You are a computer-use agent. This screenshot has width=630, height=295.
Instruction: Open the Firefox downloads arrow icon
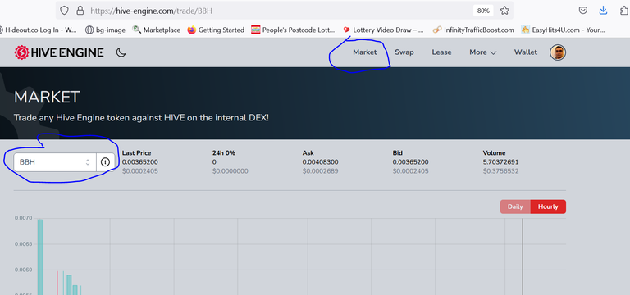(603, 11)
